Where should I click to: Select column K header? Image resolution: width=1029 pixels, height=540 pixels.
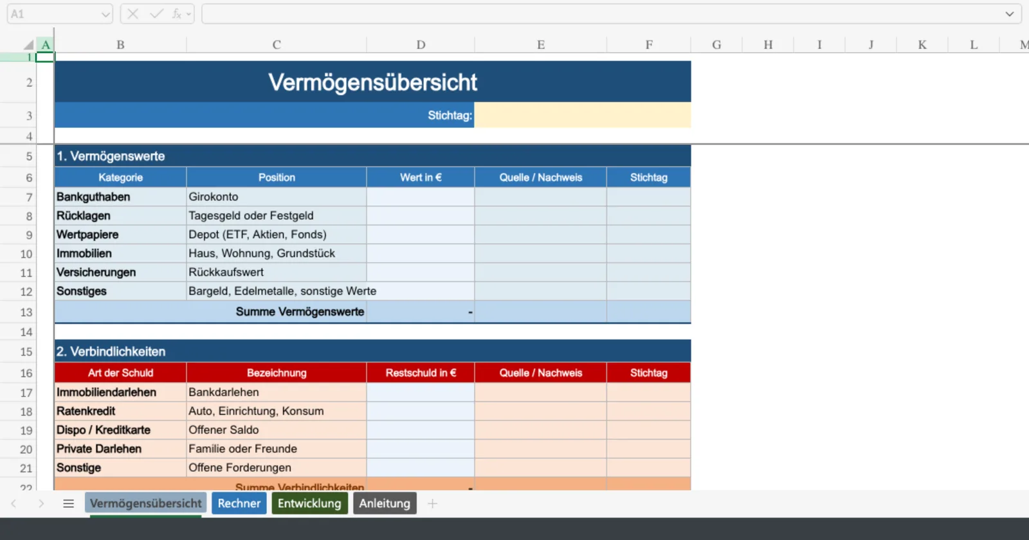pos(922,44)
